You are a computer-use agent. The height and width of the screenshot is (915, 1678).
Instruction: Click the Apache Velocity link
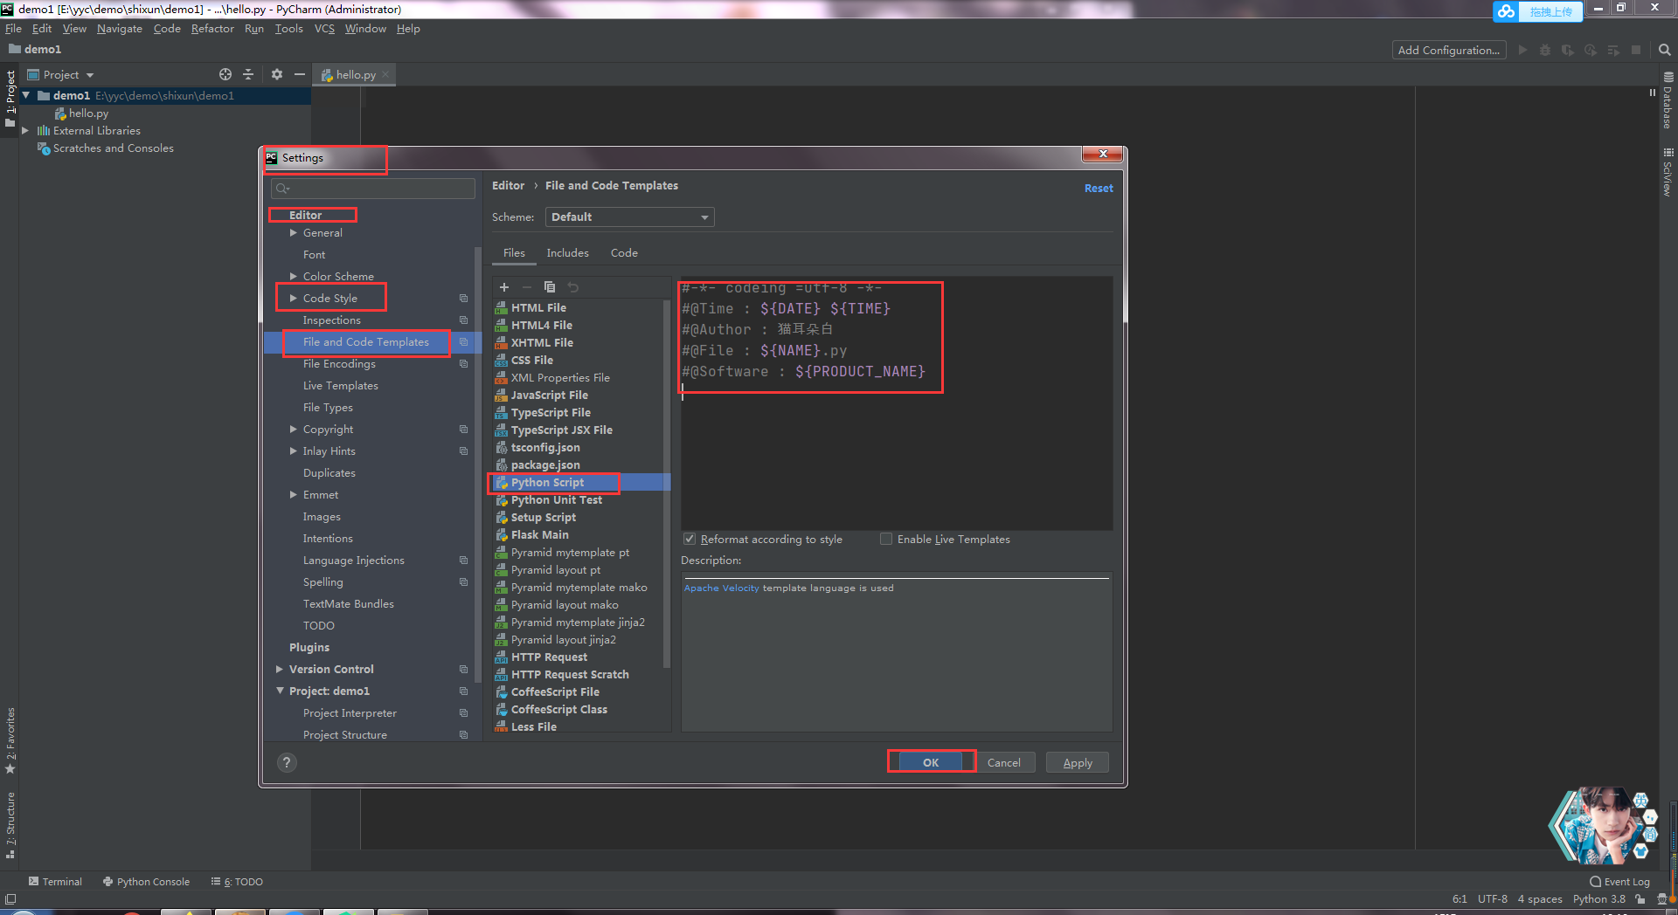point(721,588)
